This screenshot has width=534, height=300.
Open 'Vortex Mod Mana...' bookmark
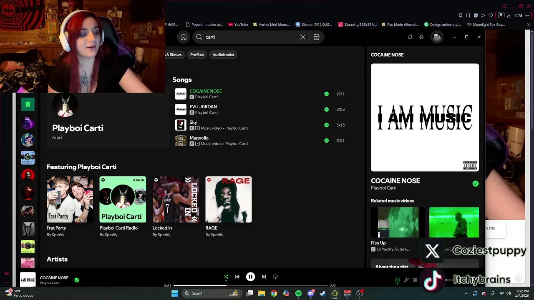tap(271, 25)
